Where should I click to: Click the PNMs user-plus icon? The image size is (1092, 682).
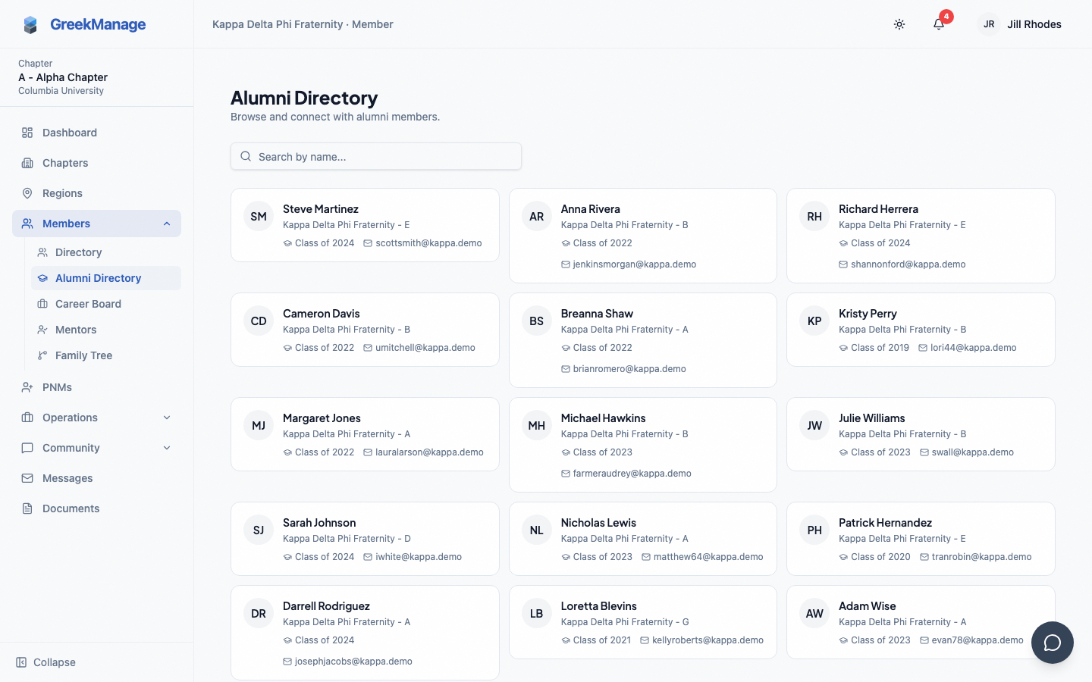pyautogui.click(x=27, y=387)
